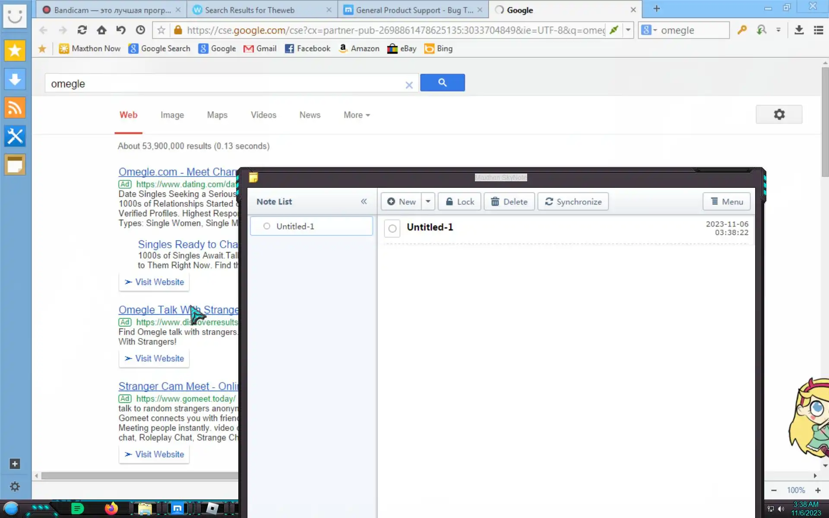Open the Maxthon tools sidebar icon
The width and height of the screenshot is (829, 518).
(x=15, y=136)
